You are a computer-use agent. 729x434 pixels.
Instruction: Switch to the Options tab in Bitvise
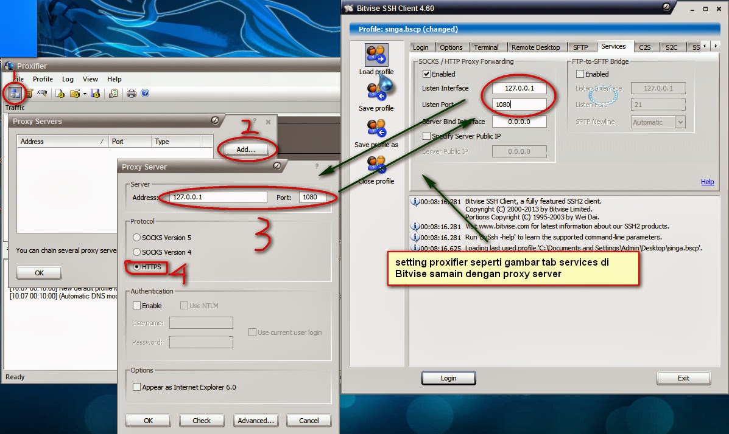(x=451, y=47)
